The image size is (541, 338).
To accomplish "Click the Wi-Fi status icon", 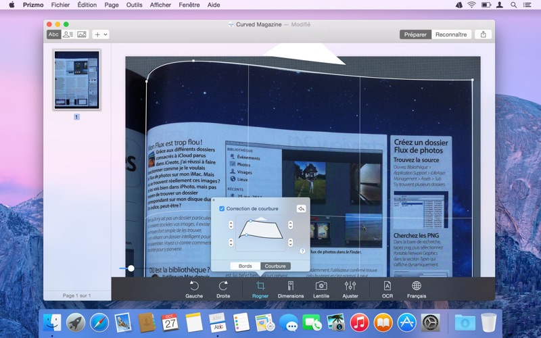I will (471, 5).
